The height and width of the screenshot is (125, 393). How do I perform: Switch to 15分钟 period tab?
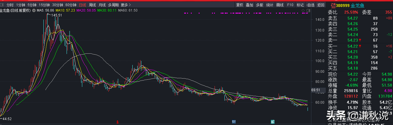pos(44,5)
